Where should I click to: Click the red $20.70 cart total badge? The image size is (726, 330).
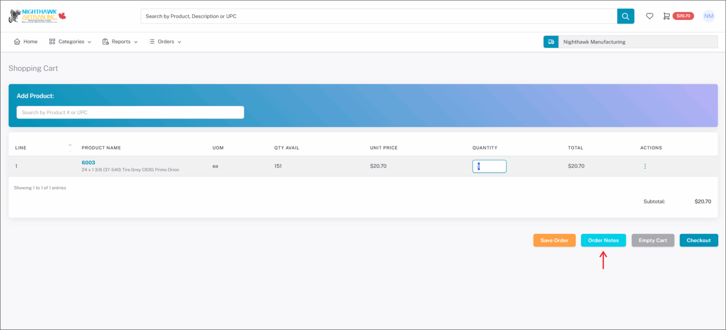tap(683, 16)
